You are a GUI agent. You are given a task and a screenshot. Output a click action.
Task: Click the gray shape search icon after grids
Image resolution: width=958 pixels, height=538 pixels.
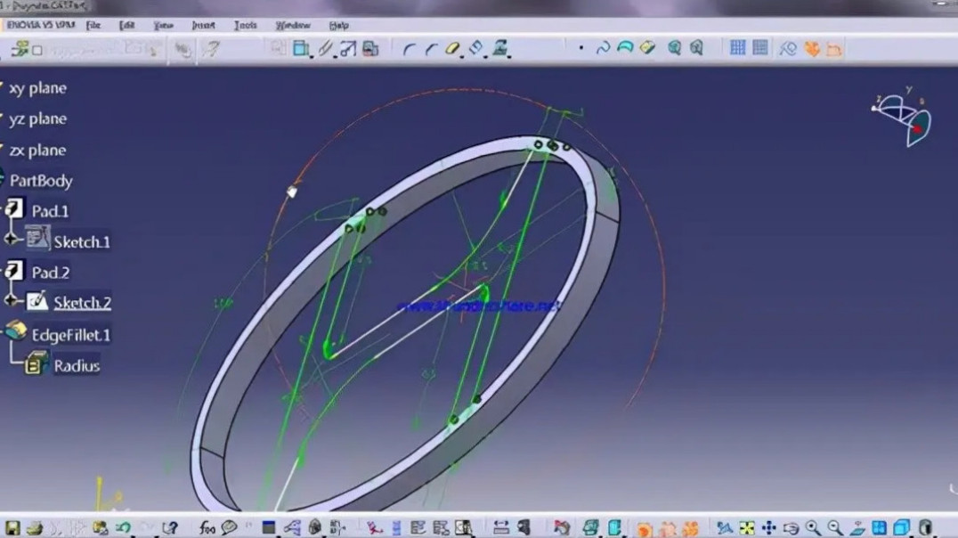point(788,48)
